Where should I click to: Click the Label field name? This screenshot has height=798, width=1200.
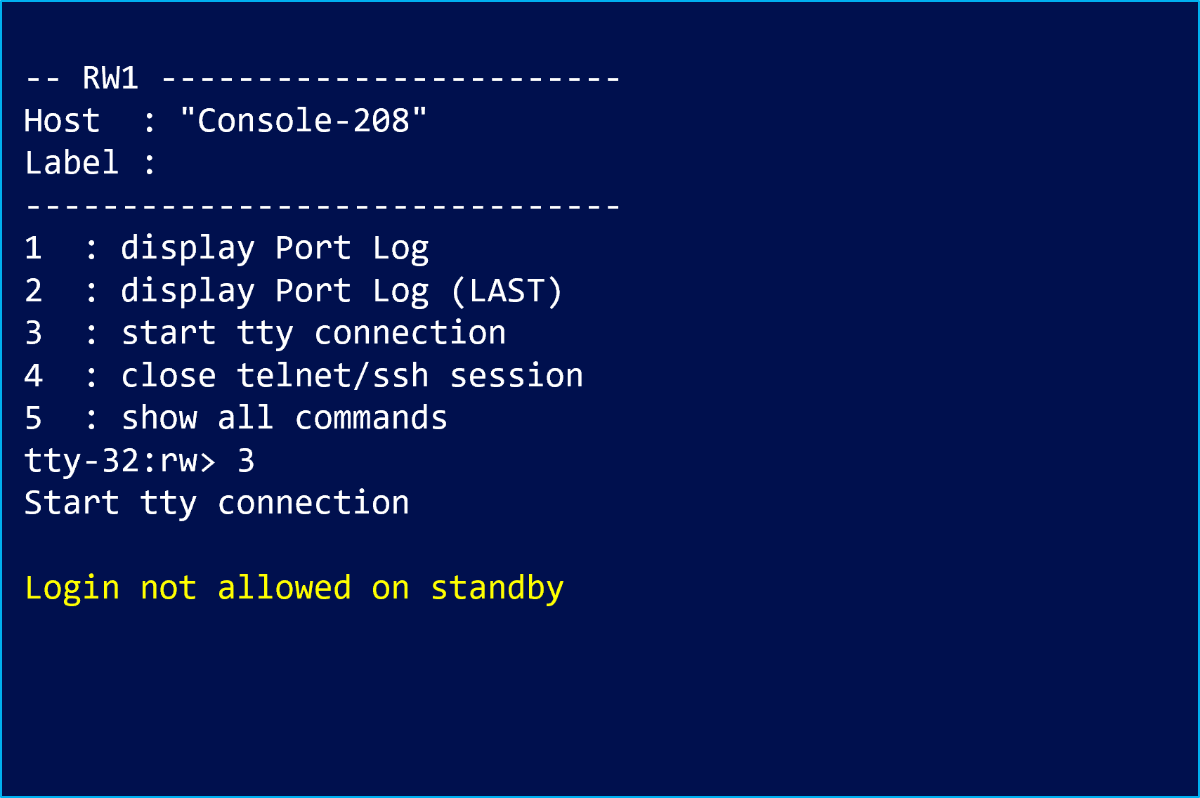[71, 163]
